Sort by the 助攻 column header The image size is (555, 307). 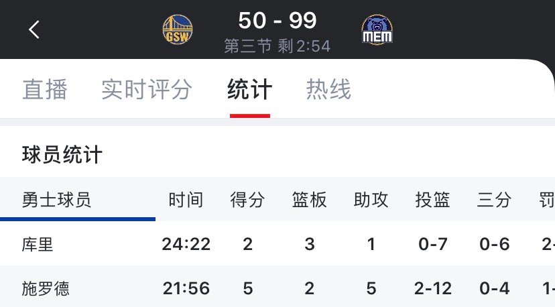coord(371,200)
